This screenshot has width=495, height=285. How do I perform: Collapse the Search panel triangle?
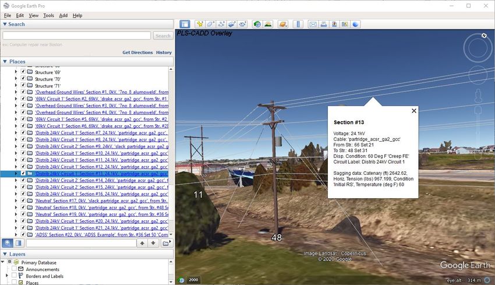(x=5, y=24)
